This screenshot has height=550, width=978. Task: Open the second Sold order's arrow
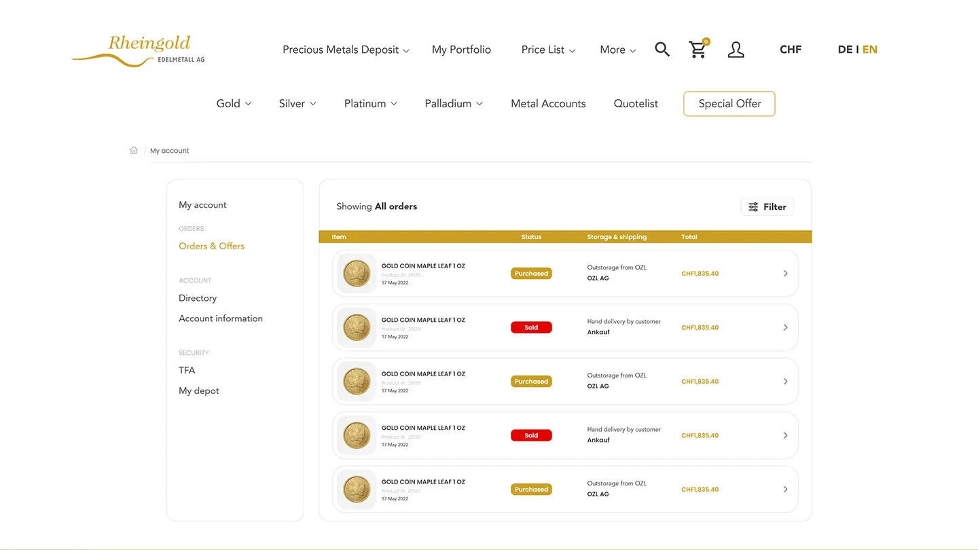tap(786, 435)
